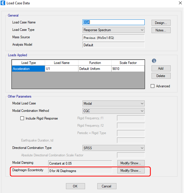Click the blue info icon above Add
The width and height of the screenshot is (184, 193).
(154, 61)
